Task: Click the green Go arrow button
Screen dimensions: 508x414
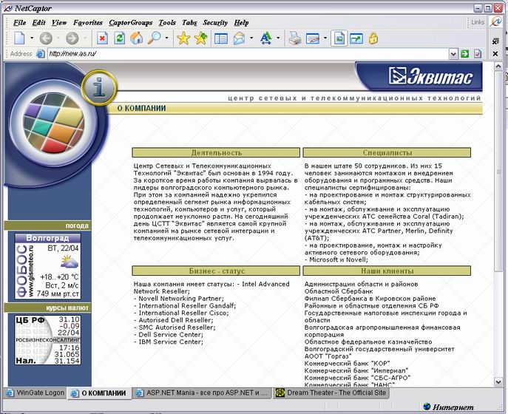Action: (x=465, y=54)
